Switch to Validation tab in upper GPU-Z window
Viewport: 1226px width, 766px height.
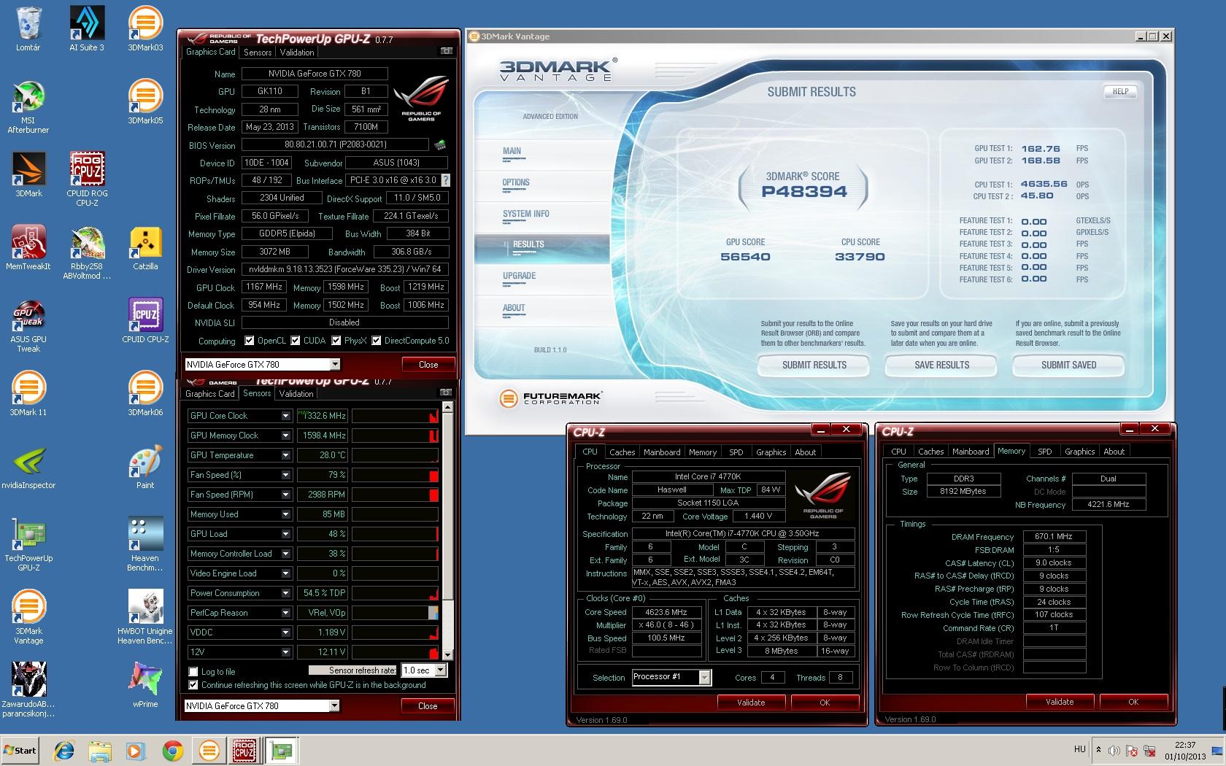tap(297, 53)
